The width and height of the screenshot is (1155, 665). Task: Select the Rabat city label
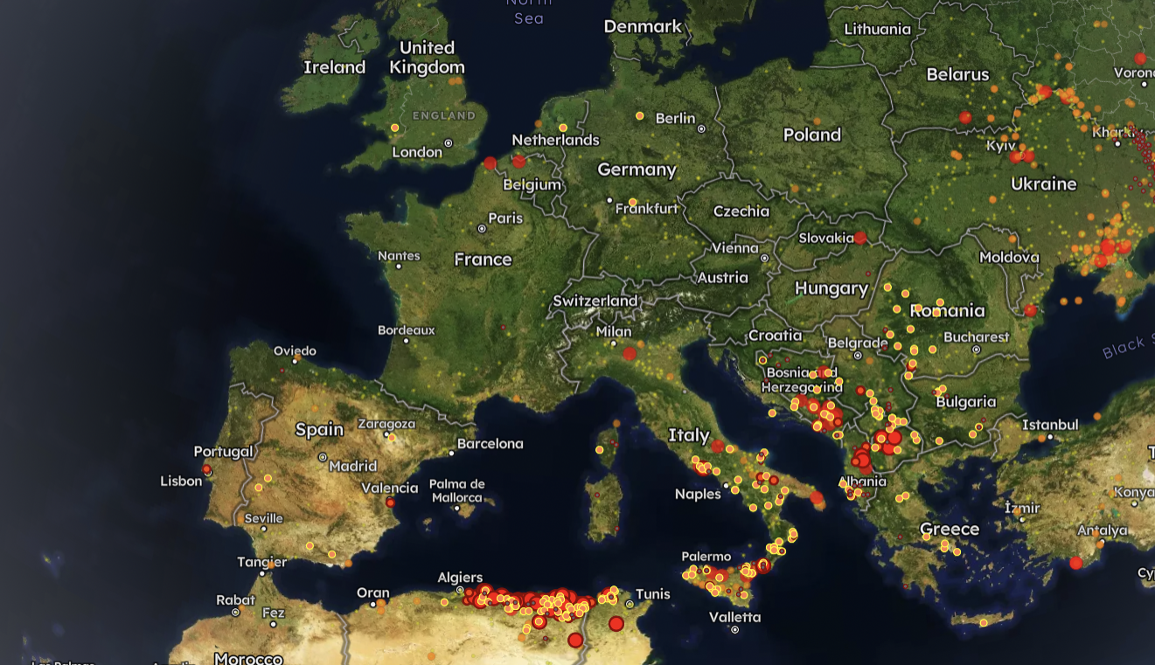233,600
